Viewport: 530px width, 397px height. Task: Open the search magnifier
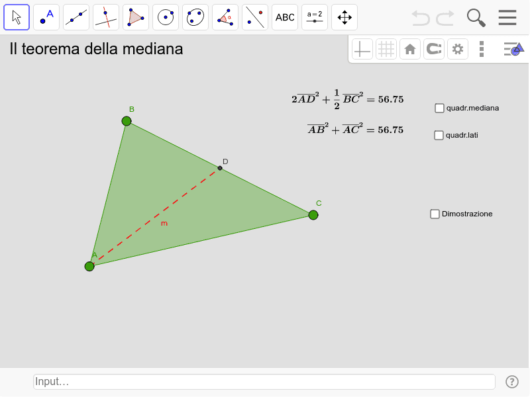[x=476, y=18]
